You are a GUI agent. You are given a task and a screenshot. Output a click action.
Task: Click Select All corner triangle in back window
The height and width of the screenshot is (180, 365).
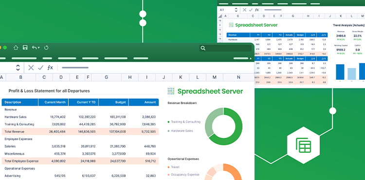(220, 16)
